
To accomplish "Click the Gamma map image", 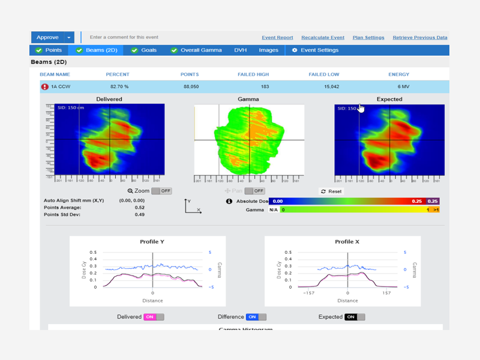I will [249, 140].
